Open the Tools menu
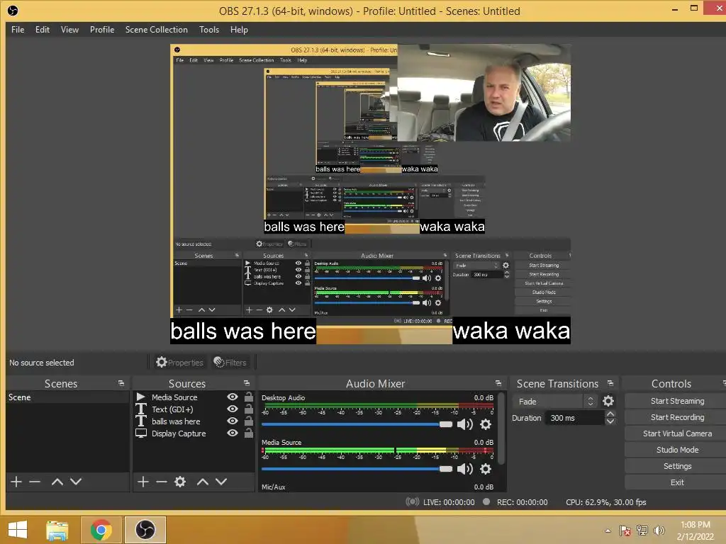This screenshot has width=726, height=544. 209,30
